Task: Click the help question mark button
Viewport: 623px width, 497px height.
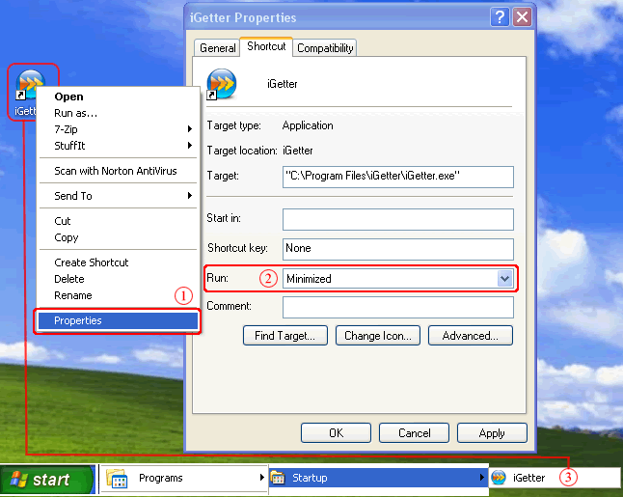Action: 500,17
